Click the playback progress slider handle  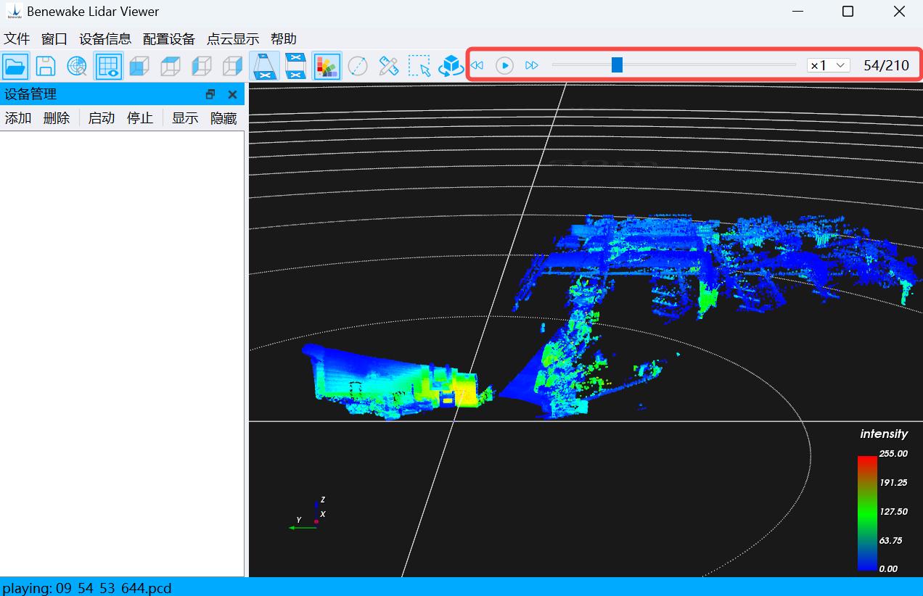617,65
